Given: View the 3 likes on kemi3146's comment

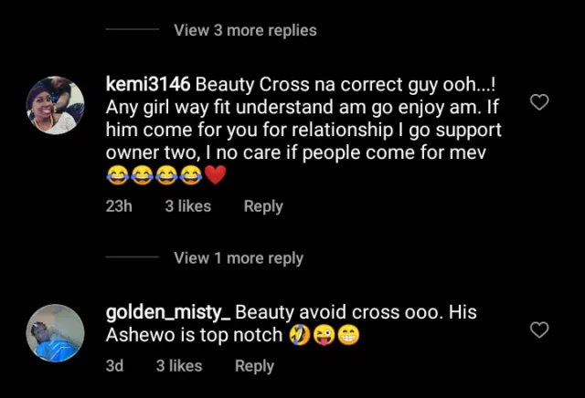Looking at the screenshot, I should pos(187,206).
